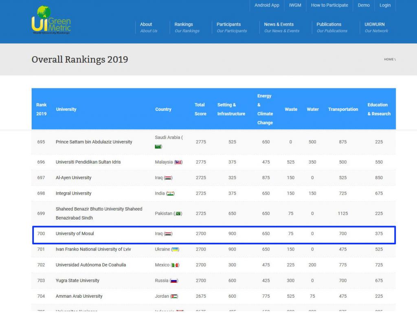The width and height of the screenshot is (417, 314).
Task: Click the HOME breadcrumb link
Action: tap(388, 59)
